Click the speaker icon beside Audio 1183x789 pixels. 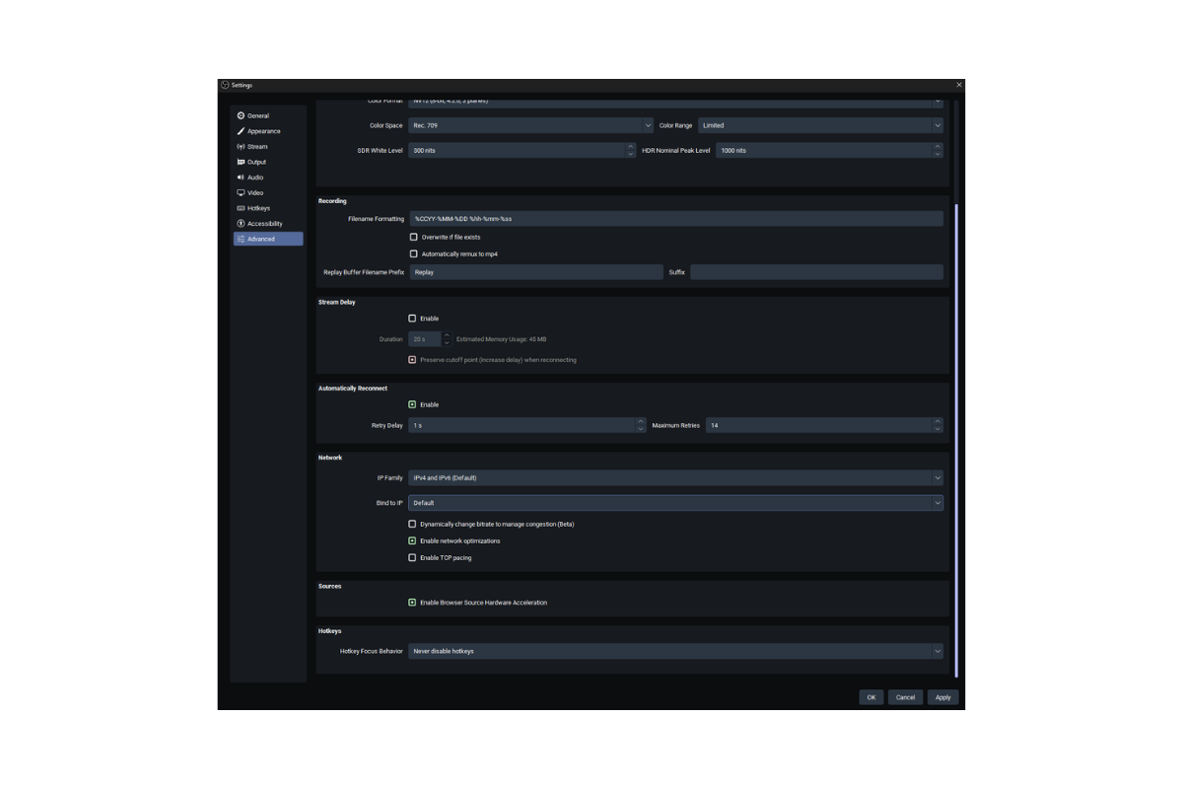(x=241, y=178)
